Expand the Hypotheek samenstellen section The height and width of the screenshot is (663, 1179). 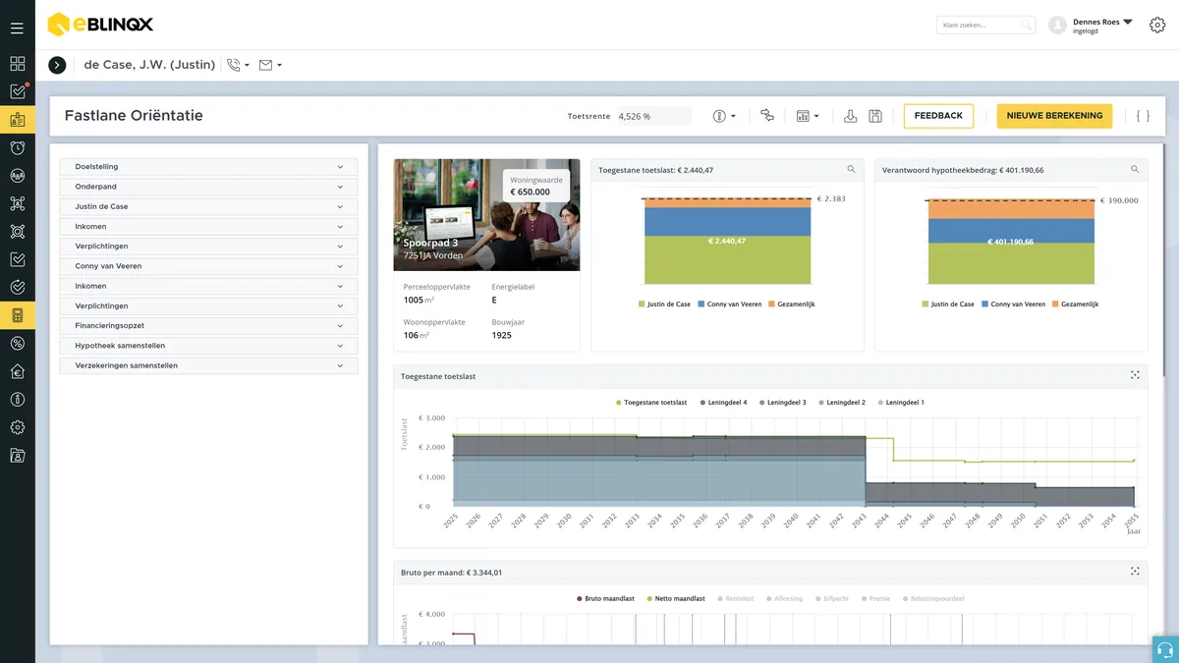click(x=208, y=346)
